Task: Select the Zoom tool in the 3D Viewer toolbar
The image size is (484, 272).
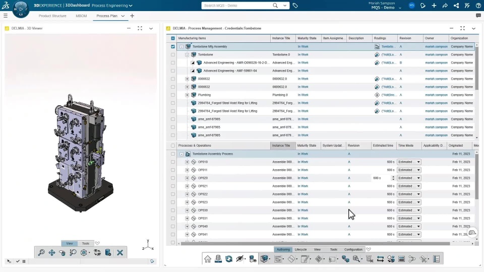Action: tap(73, 252)
